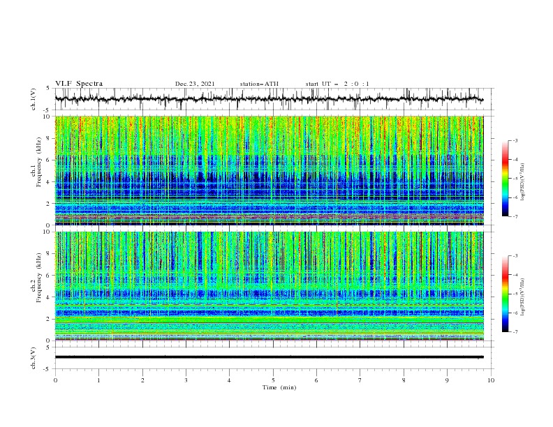Click the ch.2 frequency tick label "4"
Viewport: 553px width, 427px height.
[x=49, y=297]
